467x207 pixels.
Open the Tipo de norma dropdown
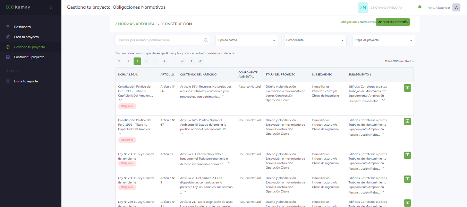[247, 40]
